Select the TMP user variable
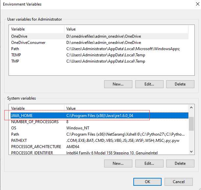Screen dimensions: 201x190 coord(15,61)
